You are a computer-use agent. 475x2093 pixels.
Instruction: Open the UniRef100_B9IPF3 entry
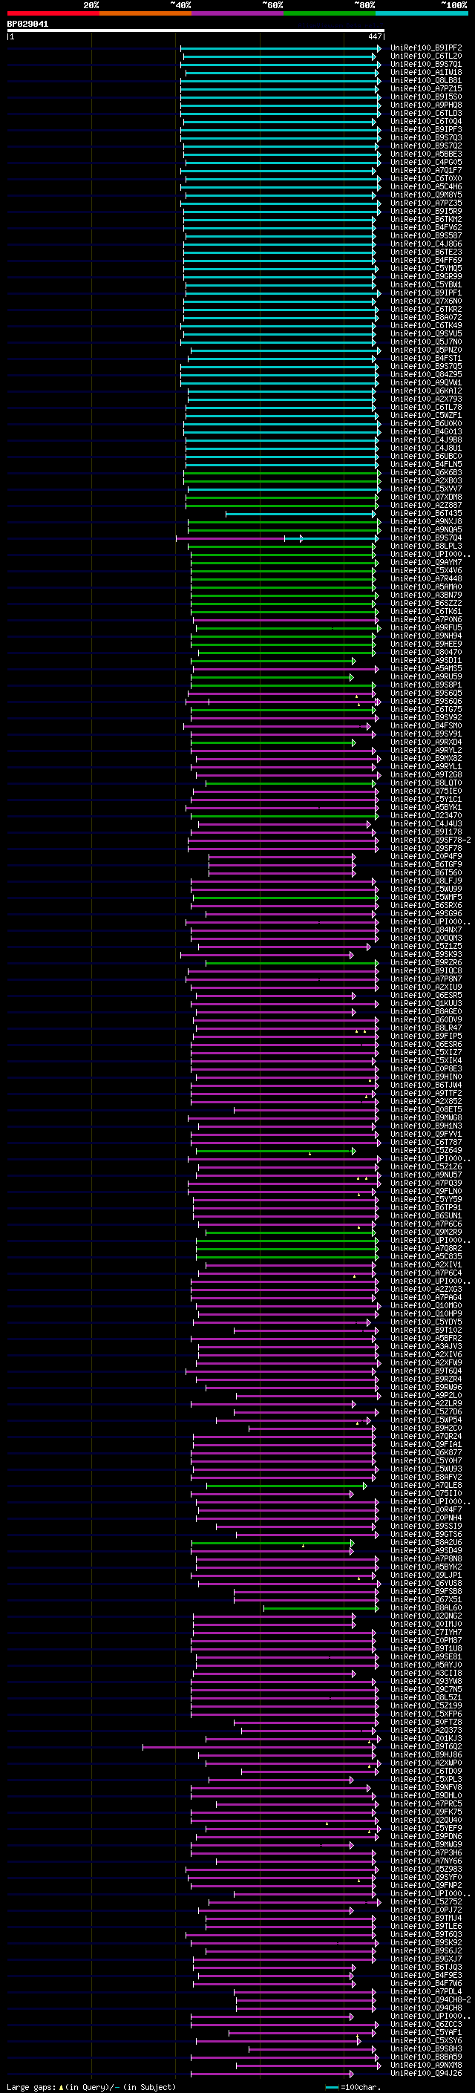[425, 129]
